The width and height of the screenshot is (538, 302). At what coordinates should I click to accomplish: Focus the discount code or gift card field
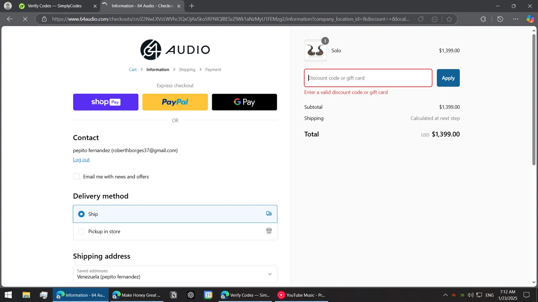pos(368,78)
